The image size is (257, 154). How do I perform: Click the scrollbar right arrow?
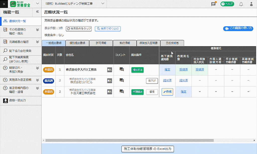tap(254, 140)
